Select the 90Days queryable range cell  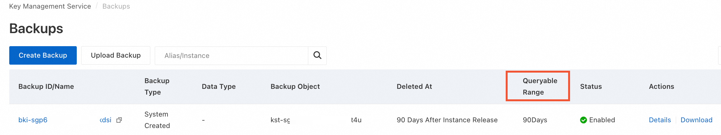[535, 120]
